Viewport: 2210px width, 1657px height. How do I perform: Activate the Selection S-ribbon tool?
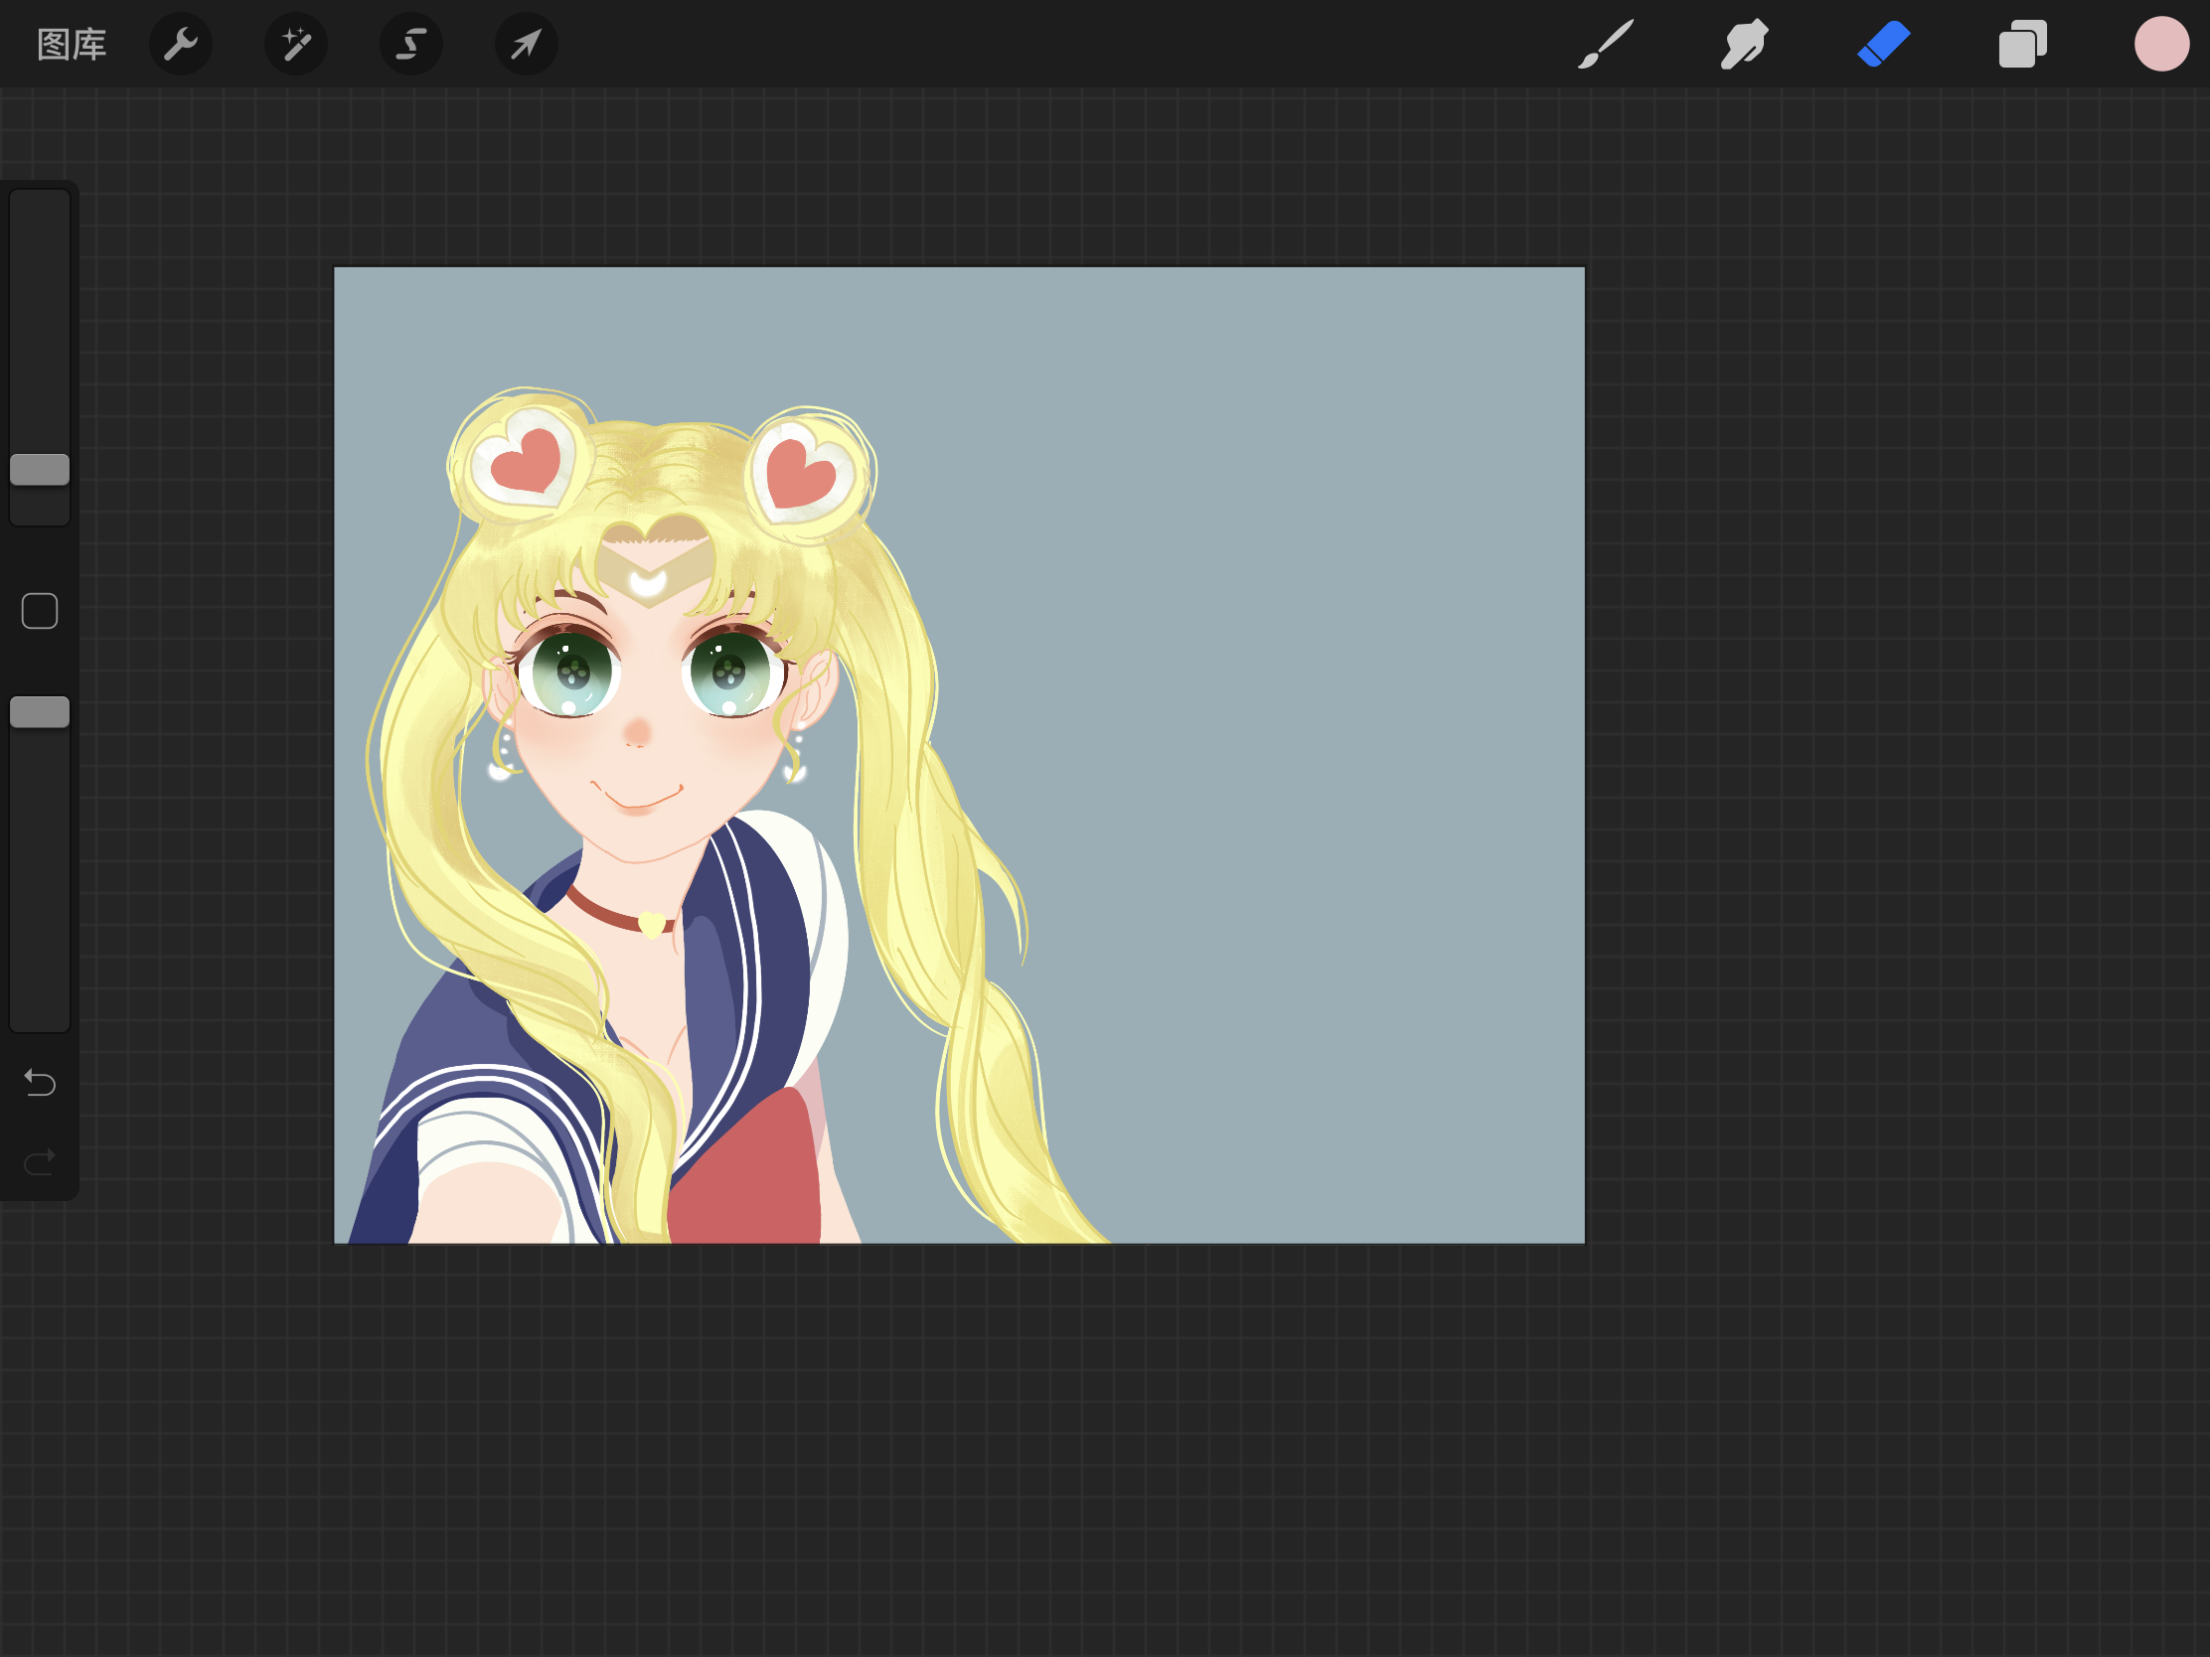410,44
